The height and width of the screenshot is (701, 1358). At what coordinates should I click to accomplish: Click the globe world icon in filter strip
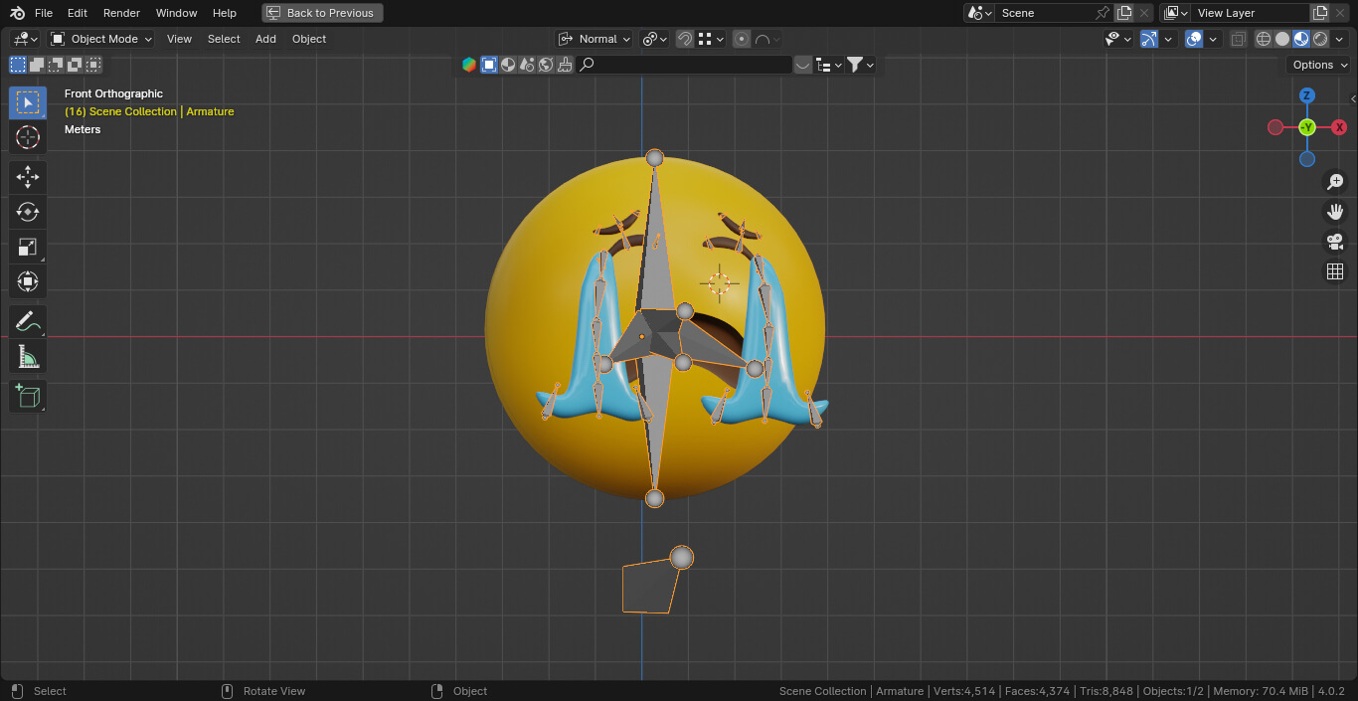click(546, 65)
